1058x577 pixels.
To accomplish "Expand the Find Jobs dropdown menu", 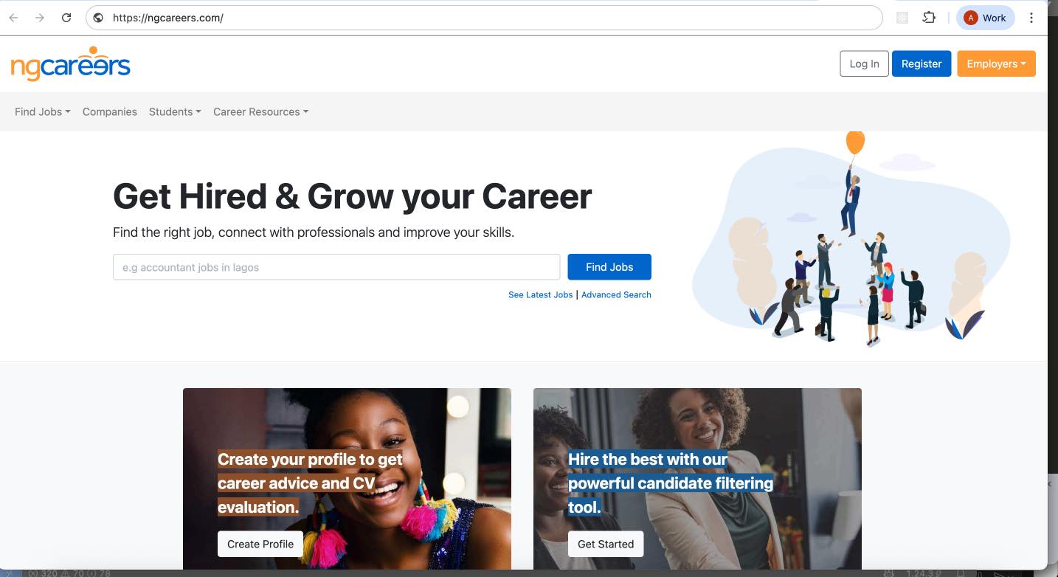I will click(43, 111).
